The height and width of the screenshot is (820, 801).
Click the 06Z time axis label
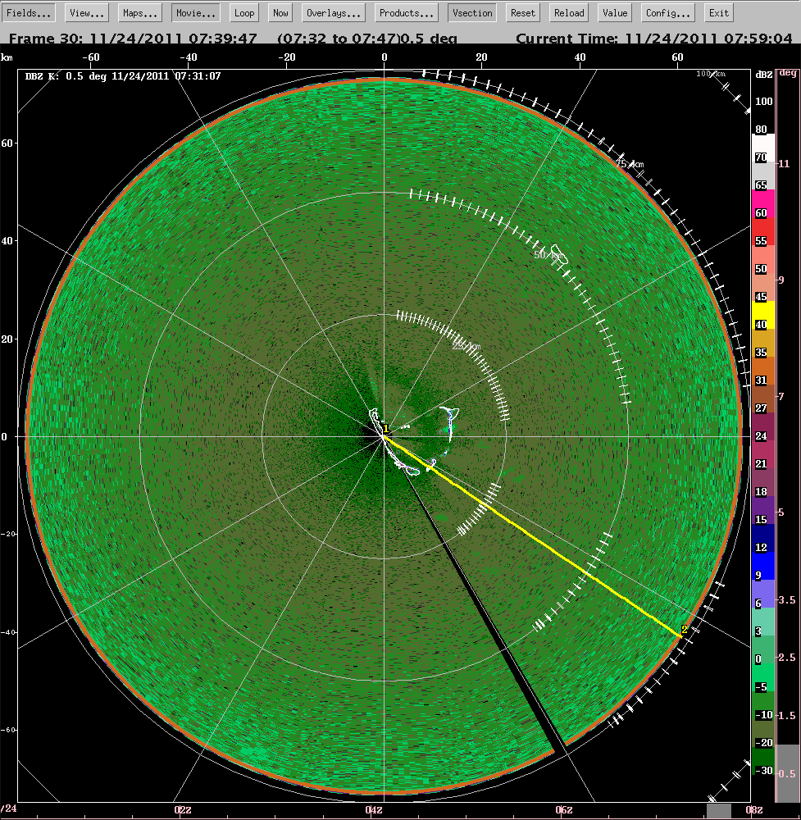(x=564, y=810)
